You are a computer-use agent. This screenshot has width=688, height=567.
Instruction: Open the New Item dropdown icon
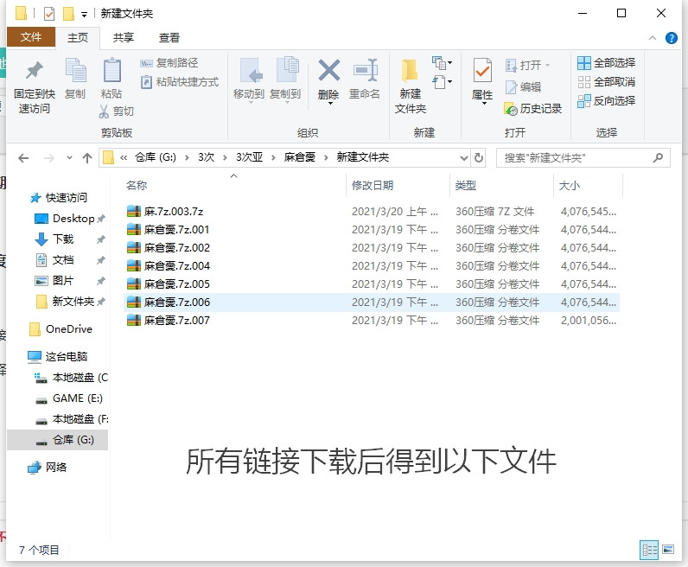pyautogui.click(x=442, y=63)
